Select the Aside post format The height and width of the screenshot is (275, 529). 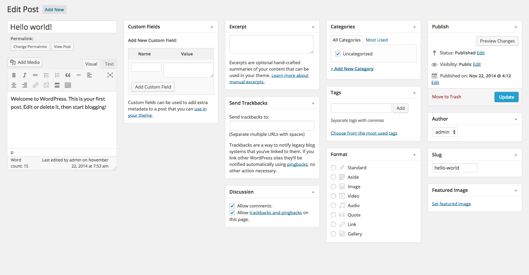click(333, 177)
